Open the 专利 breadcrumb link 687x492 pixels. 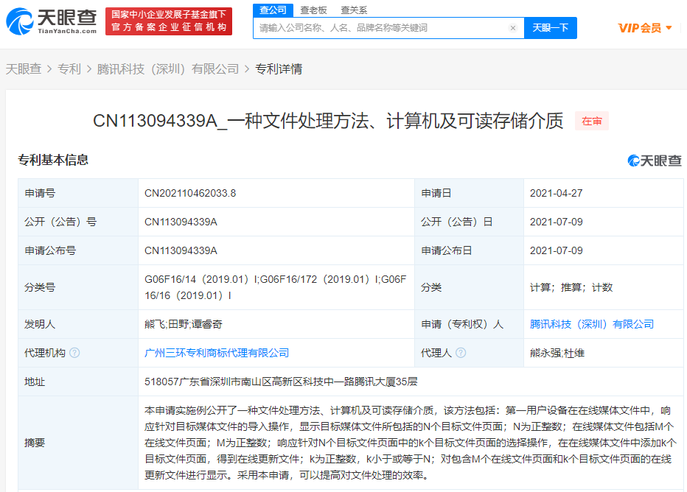(69, 68)
